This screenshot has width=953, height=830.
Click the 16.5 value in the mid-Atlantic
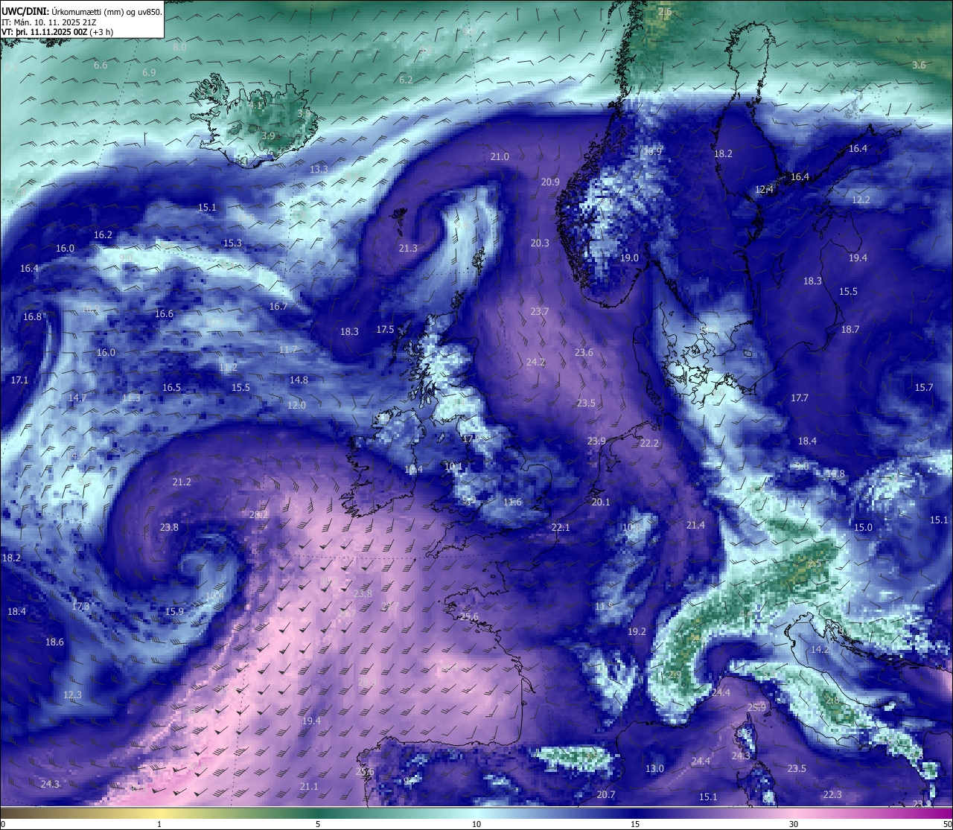pyautogui.click(x=171, y=388)
